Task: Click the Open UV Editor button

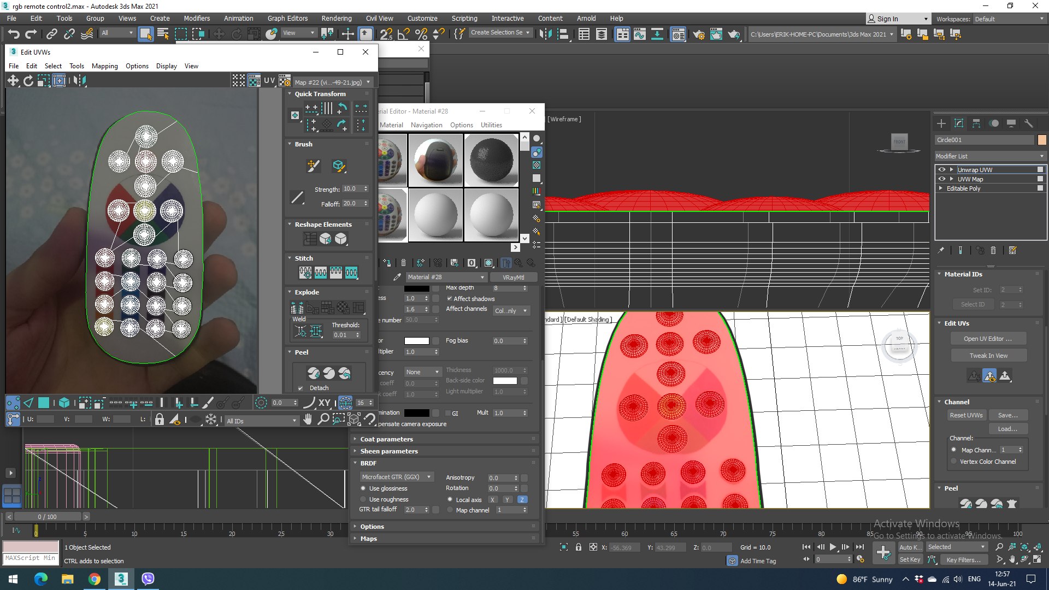Action: click(x=987, y=339)
